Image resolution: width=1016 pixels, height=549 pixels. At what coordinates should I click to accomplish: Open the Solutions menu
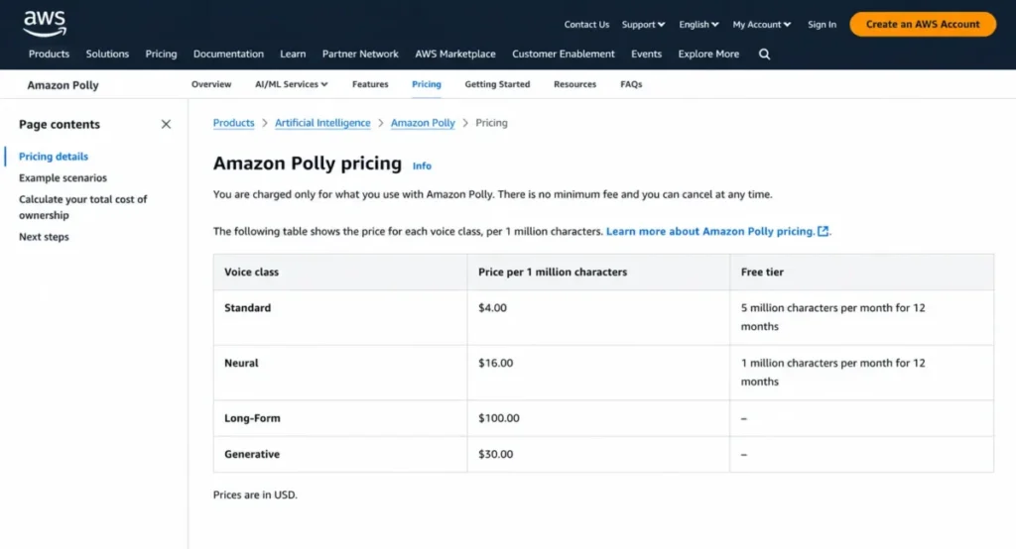point(107,54)
